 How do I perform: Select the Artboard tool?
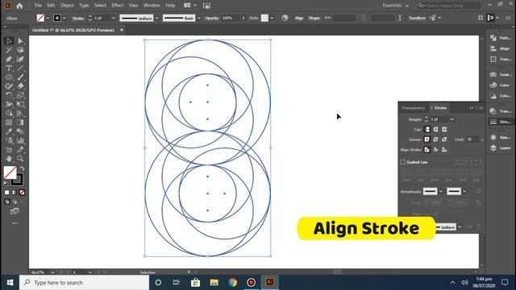point(9,150)
